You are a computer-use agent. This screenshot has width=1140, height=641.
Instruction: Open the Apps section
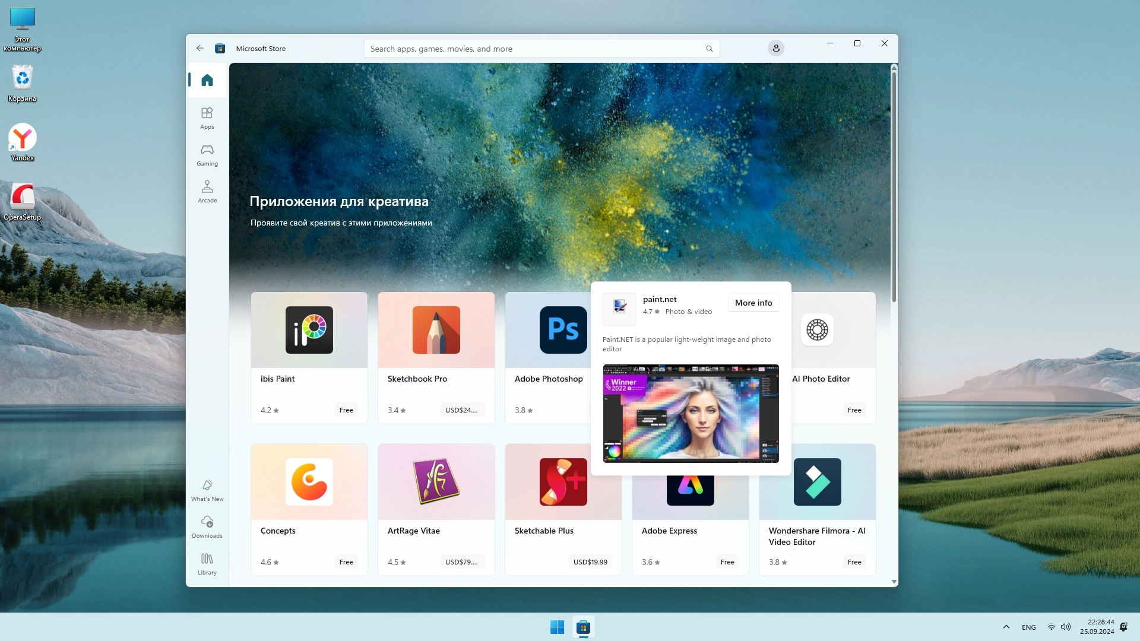207,118
